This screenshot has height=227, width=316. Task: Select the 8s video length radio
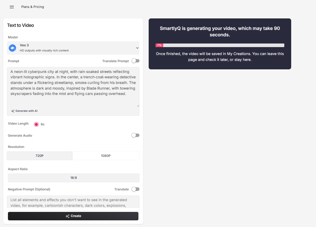36,124
